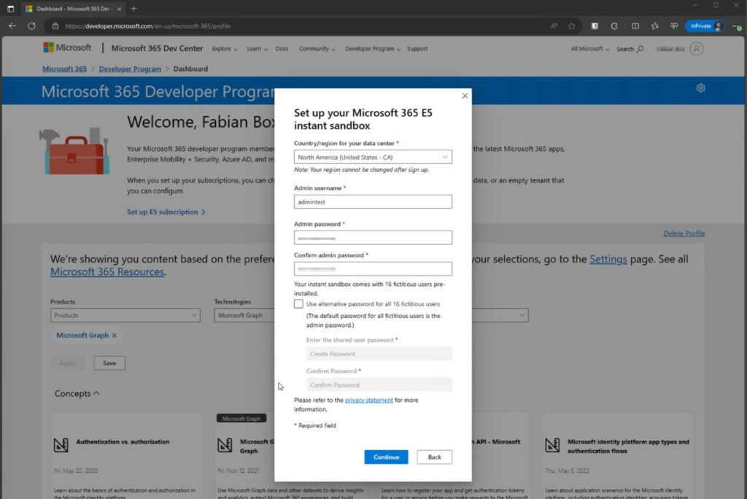Click the Copilot icon in the browser toolbar
The height and width of the screenshot is (499, 747).
click(675, 26)
